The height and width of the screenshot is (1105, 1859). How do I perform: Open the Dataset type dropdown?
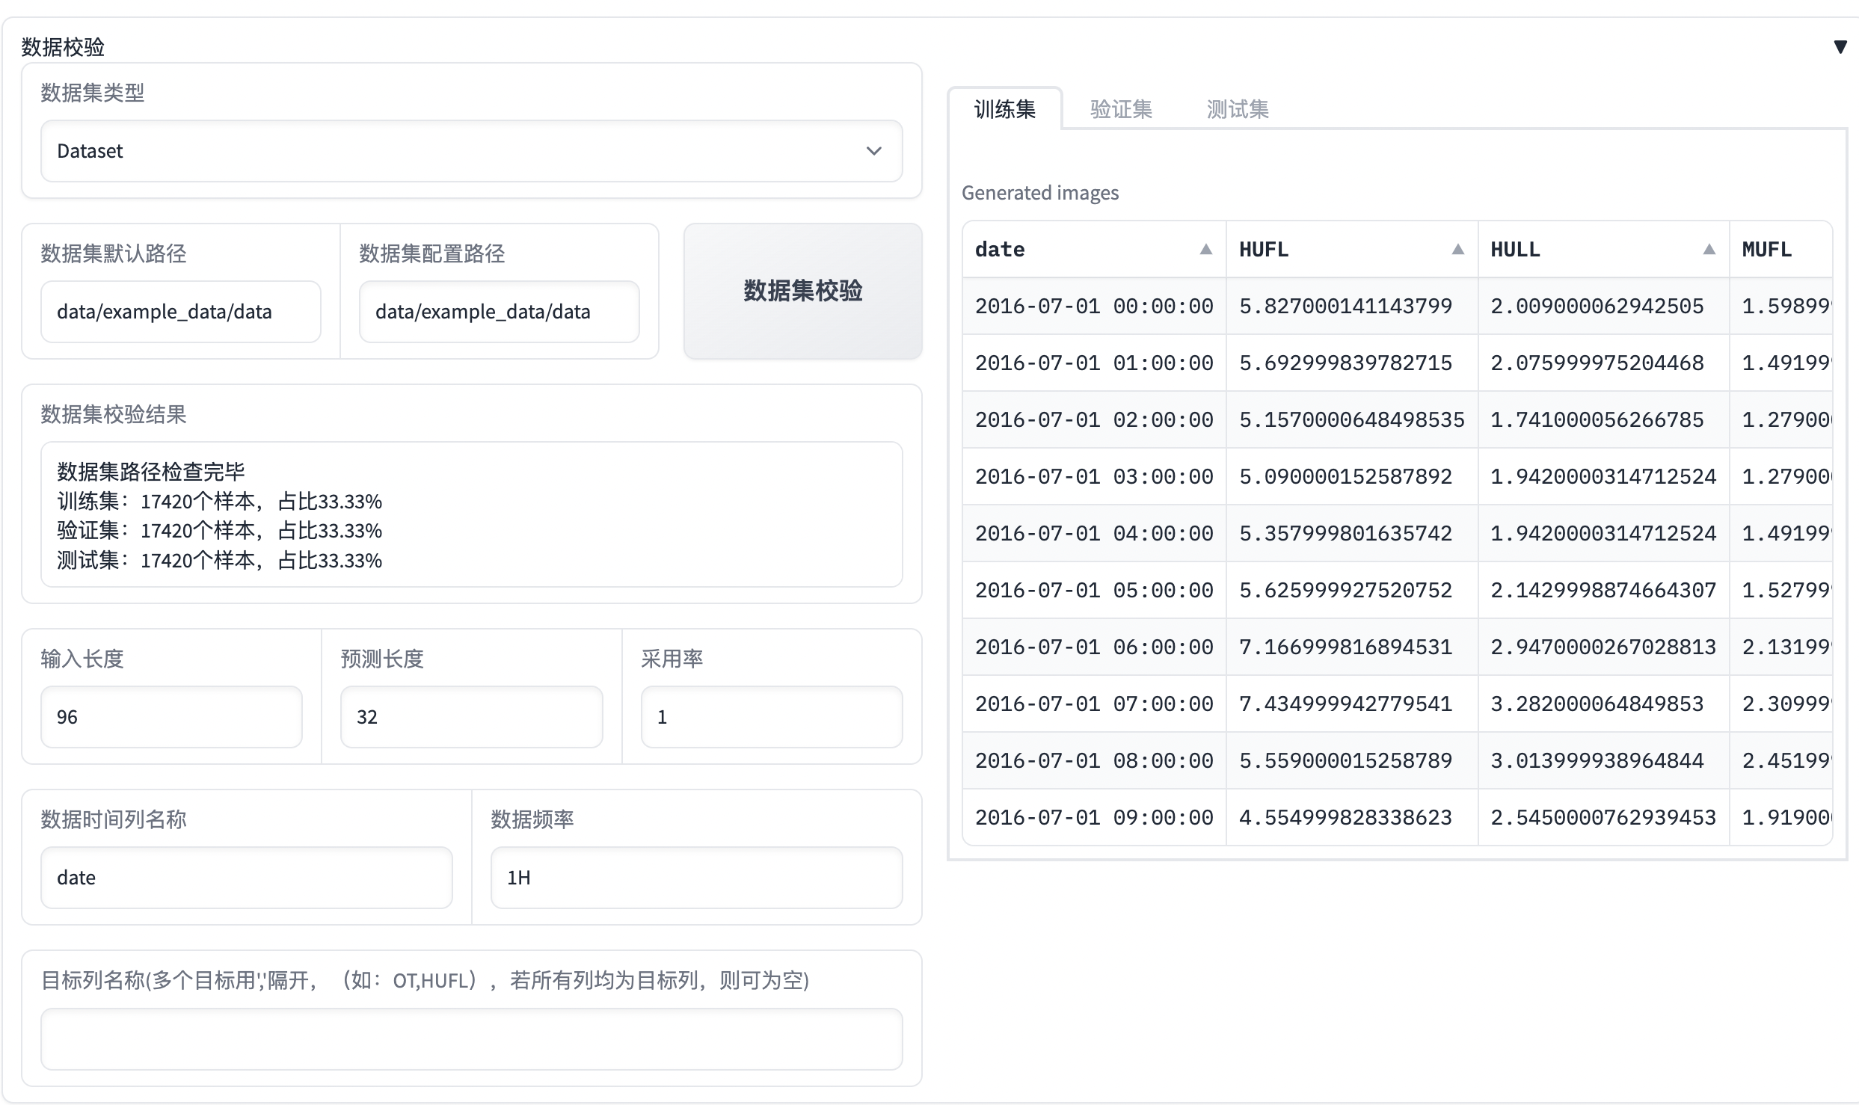click(471, 151)
